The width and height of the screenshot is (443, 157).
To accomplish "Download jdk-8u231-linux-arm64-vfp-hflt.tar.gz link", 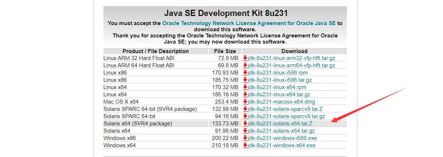I will (291, 65).
